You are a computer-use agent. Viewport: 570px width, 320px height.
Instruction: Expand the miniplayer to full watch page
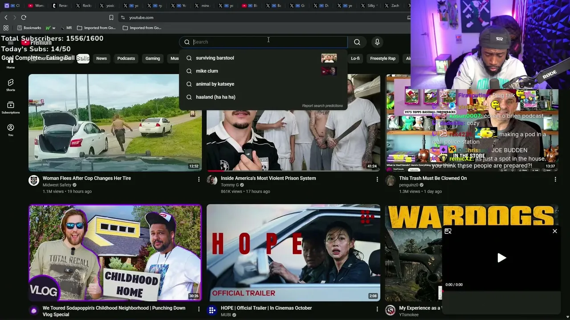[x=448, y=231]
